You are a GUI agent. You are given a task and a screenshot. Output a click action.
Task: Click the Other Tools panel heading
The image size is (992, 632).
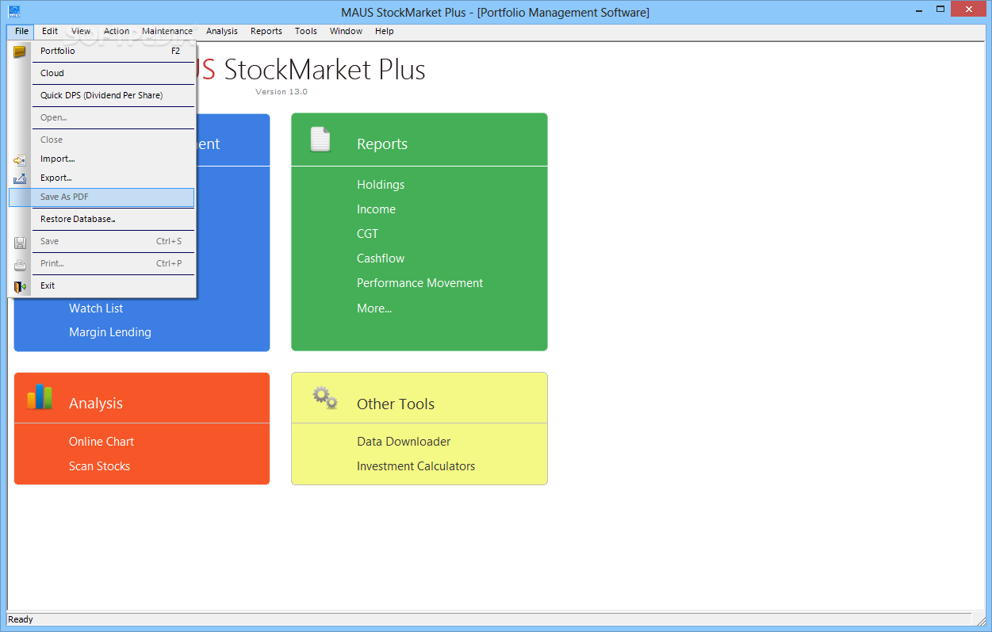(x=396, y=404)
